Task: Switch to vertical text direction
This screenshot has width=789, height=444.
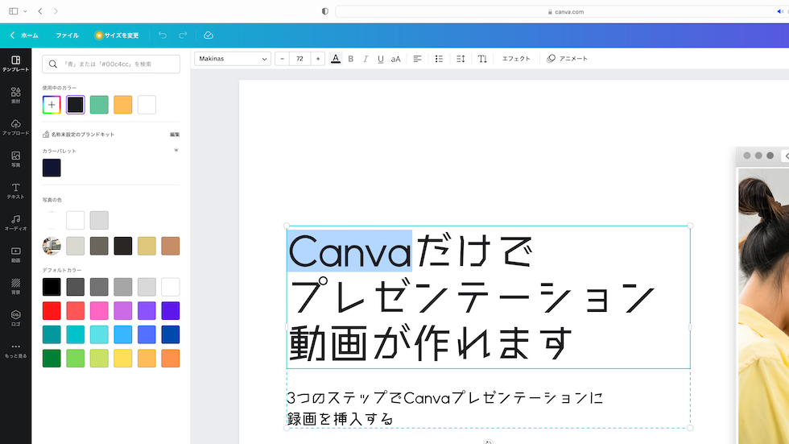Action: pyautogui.click(x=482, y=59)
